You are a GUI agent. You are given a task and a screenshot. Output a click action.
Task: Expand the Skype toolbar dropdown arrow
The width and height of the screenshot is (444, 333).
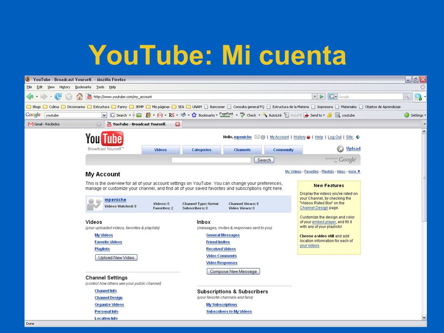click(x=425, y=97)
